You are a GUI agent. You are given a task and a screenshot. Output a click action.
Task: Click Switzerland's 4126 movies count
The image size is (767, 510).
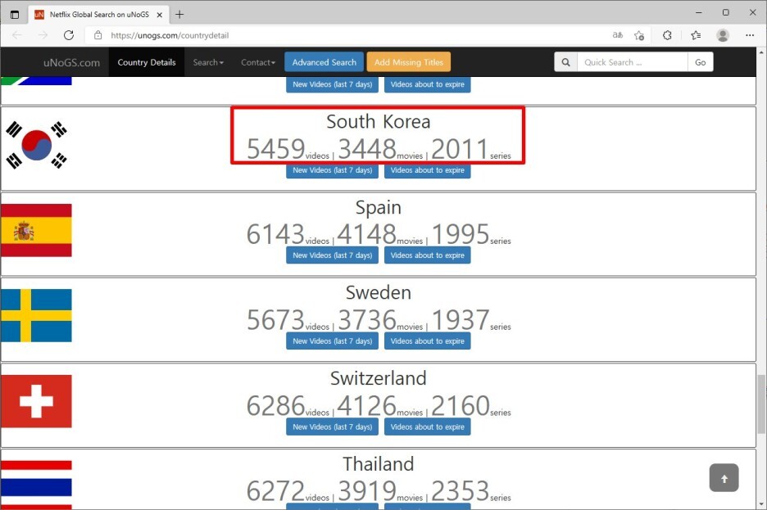click(x=367, y=405)
